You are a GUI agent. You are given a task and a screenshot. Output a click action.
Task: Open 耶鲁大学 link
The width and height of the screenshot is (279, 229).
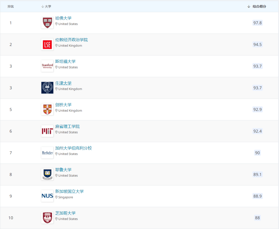pyautogui.click(x=63, y=170)
